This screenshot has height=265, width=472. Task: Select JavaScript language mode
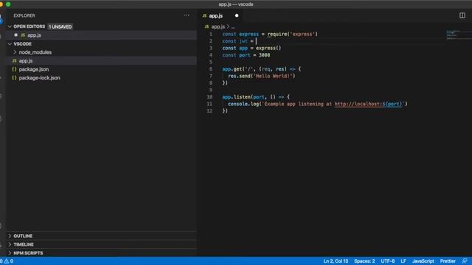[x=423, y=261]
